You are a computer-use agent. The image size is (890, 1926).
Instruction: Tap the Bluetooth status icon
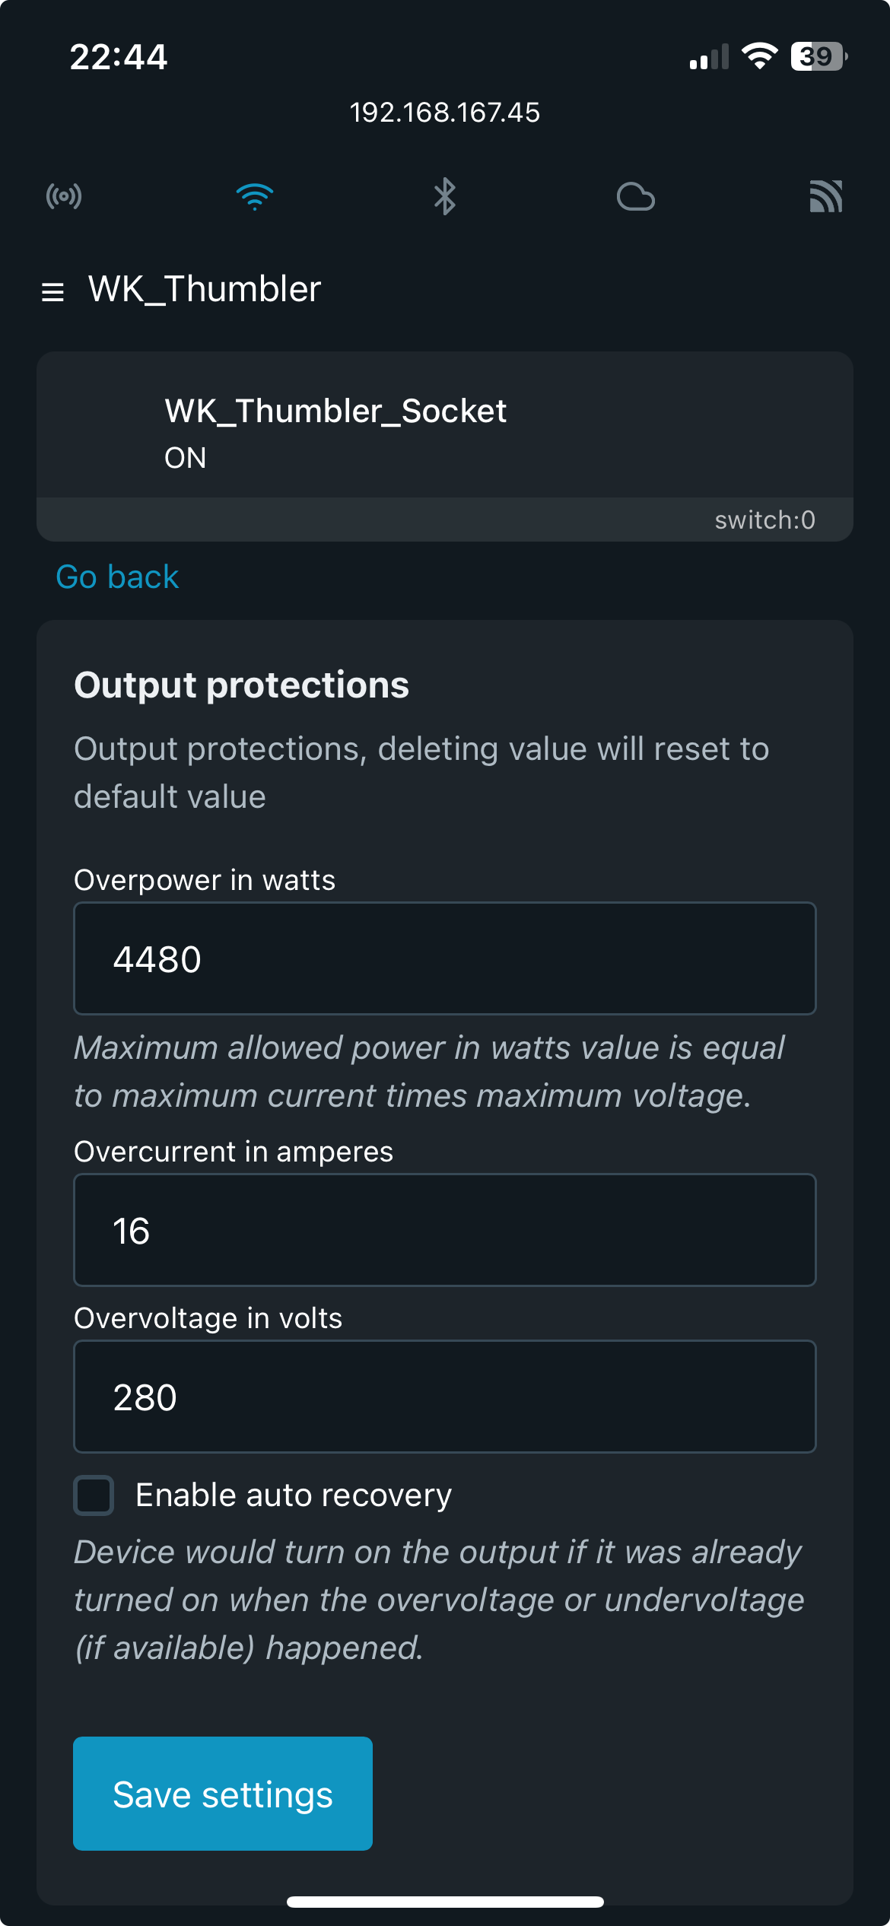(445, 197)
